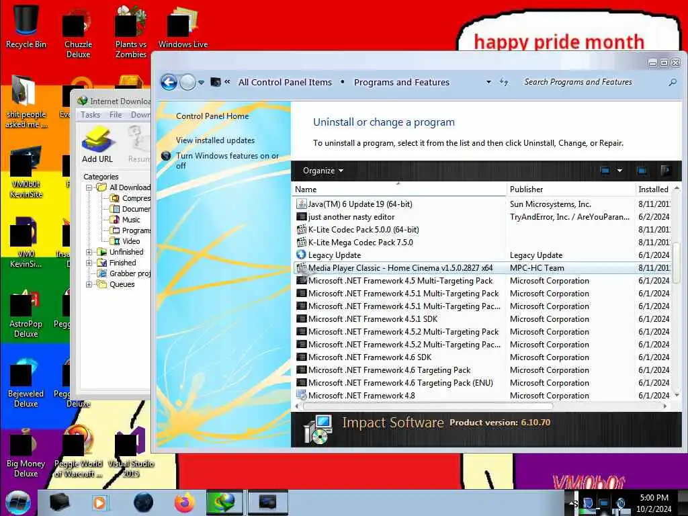Select Java(TM) 6 Update 19 (64-bit) icon
The image size is (688, 516).
point(302,204)
